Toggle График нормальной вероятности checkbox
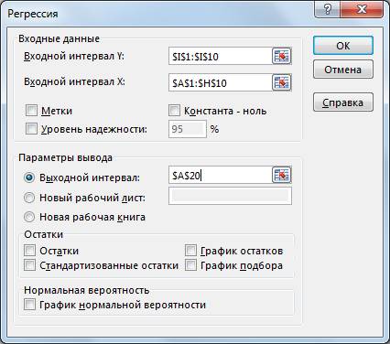This screenshot has width=390, height=344. (x=29, y=304)
